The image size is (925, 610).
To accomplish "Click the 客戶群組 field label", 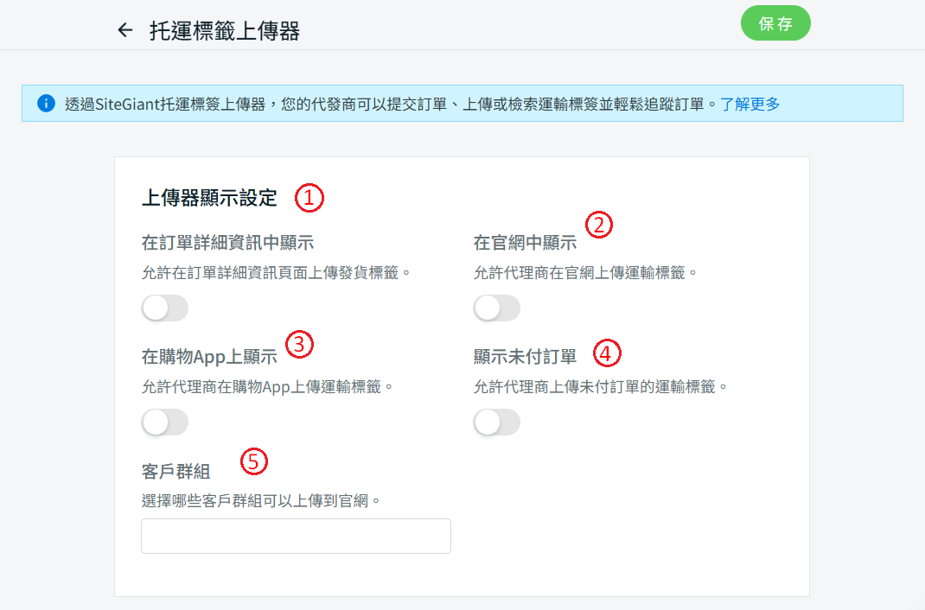I will (176, 472).
